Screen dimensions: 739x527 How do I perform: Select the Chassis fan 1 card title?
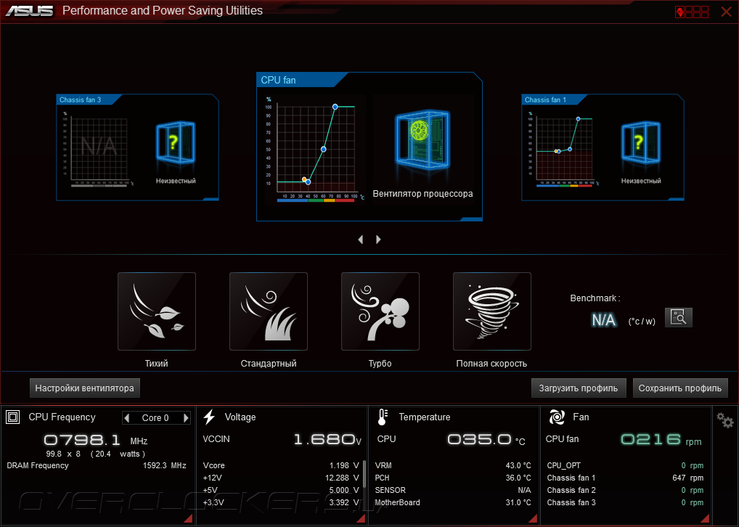(x=545, y=100)
